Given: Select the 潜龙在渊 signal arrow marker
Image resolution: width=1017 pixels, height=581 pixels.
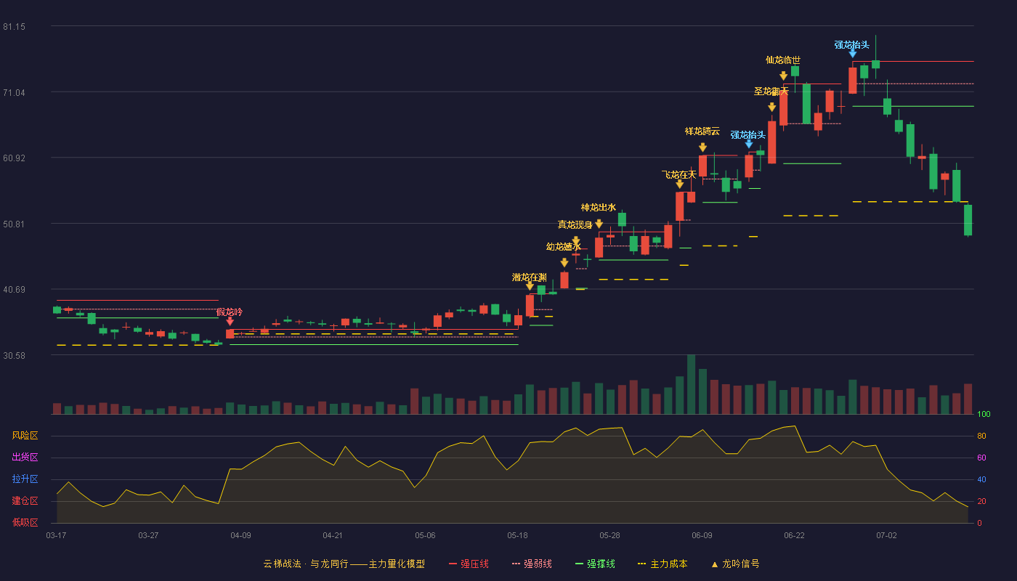Looking at the screenshot, I should 530,286.
